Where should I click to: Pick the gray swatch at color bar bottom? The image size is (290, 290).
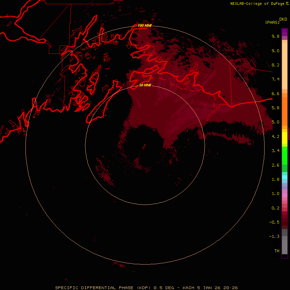point(285,247)
